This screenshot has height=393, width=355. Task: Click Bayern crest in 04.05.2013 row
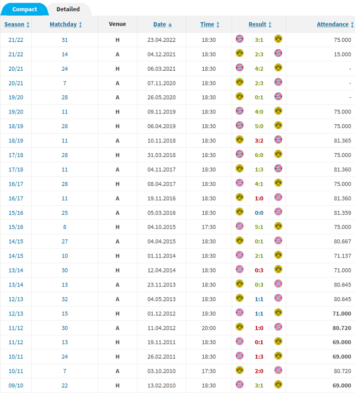(x=278, y=298)
